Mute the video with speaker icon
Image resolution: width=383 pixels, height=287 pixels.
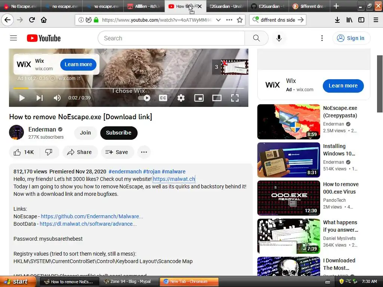[57, 98]
